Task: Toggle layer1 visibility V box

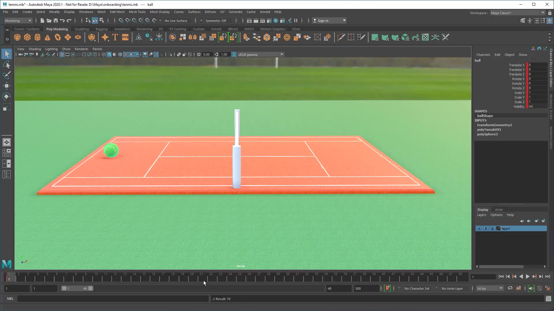Action: pos(479,229)
